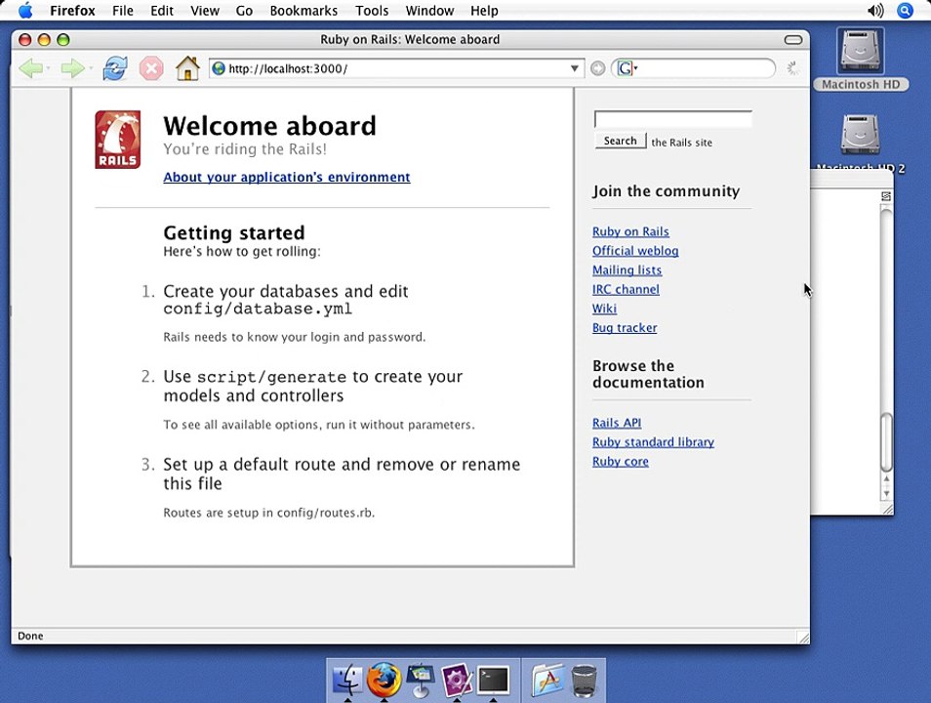Click 'Routes are setup in config/routes.rb.' text
The width and height of the screenshot is (931, 703).
pyautogui.click(x=269, y=513)
